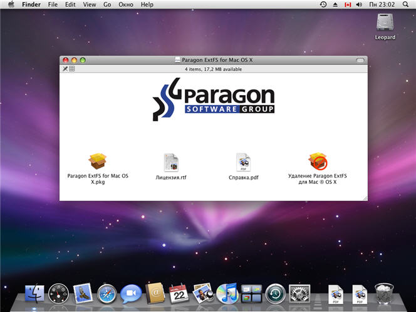Open the second PDF document beside the Trash

pos(360,294)
